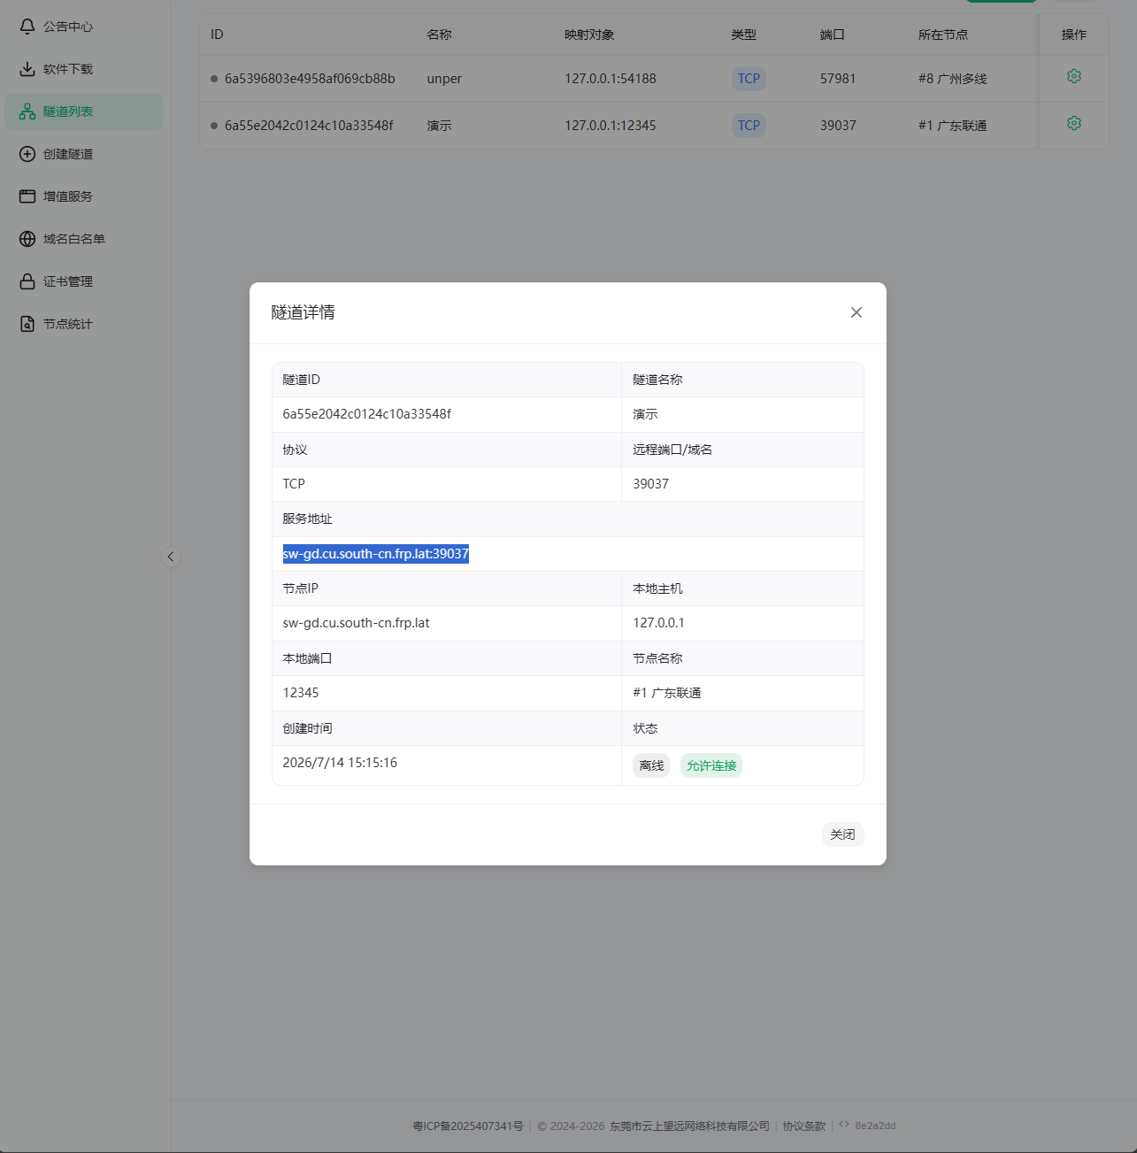Open 节点统计 menu item
The width and height of the screenshot is (1137, 1153).
[x=84, y=324]
